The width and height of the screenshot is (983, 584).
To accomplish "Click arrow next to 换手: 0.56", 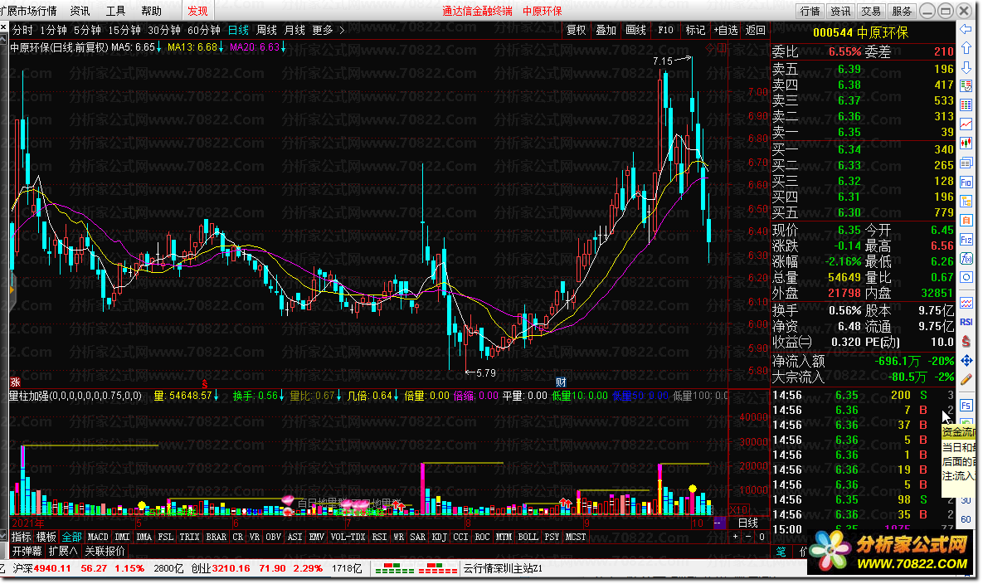I will coord(281,396).
